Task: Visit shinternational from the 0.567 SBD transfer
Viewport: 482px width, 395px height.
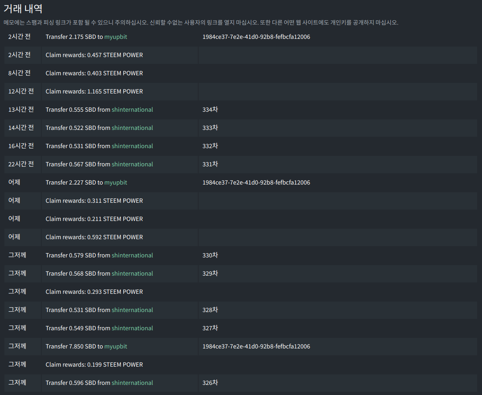Action: click(132, 164)
